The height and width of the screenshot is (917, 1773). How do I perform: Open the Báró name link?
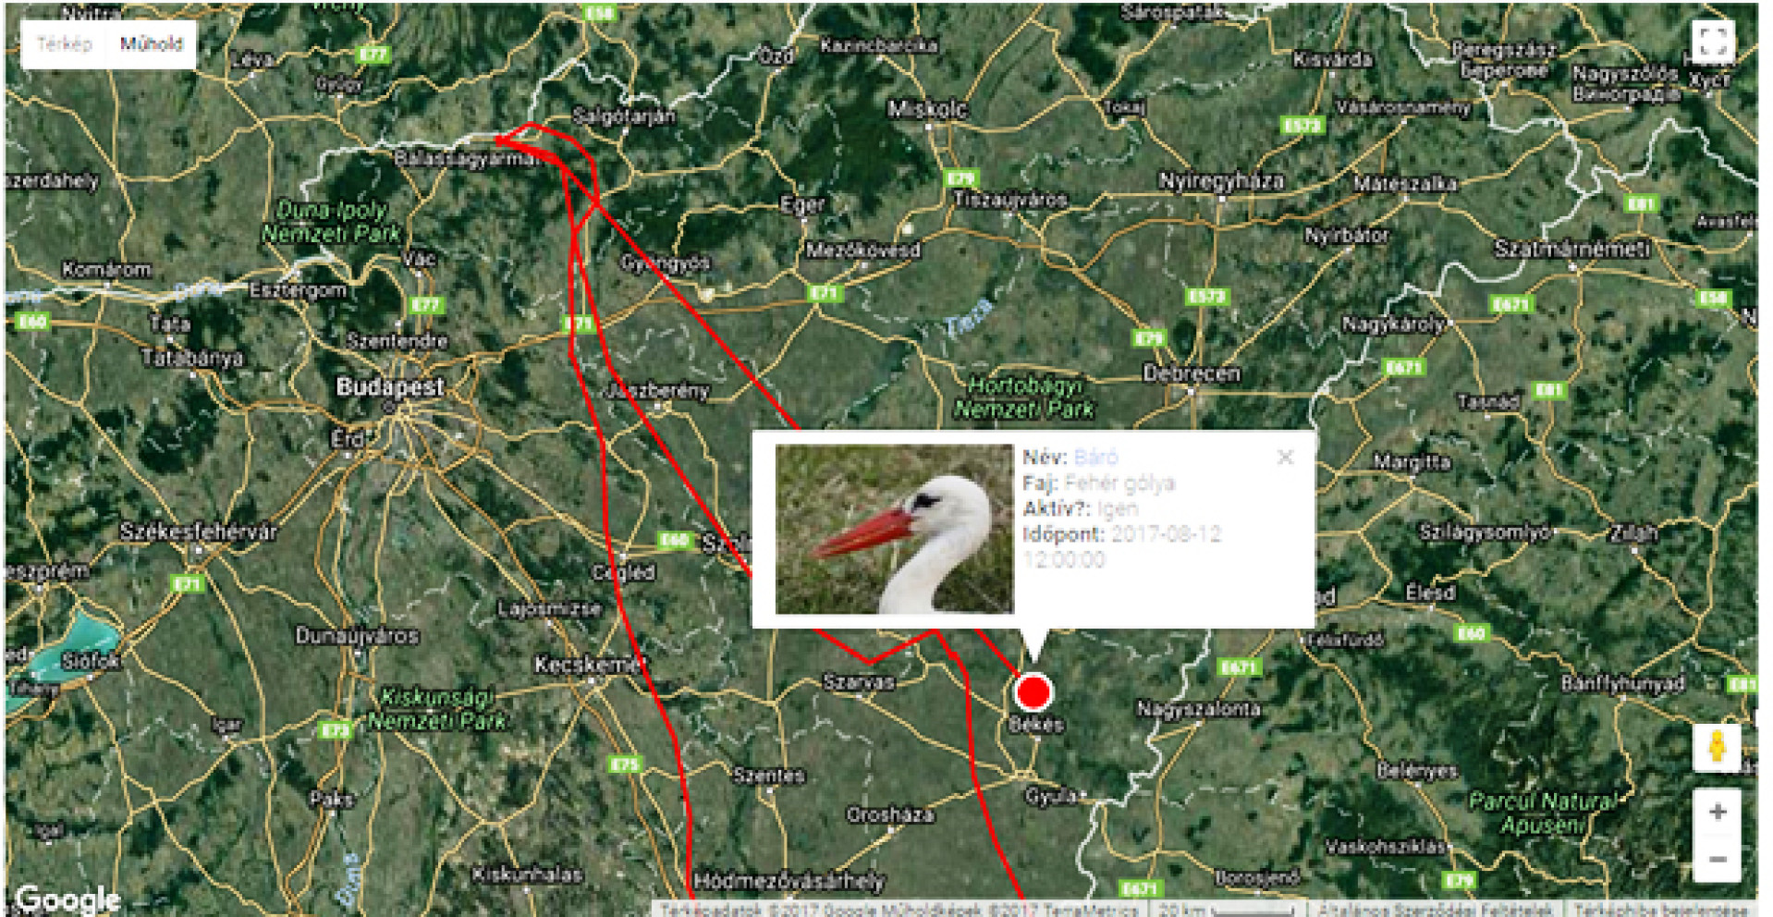point(1095,457)
